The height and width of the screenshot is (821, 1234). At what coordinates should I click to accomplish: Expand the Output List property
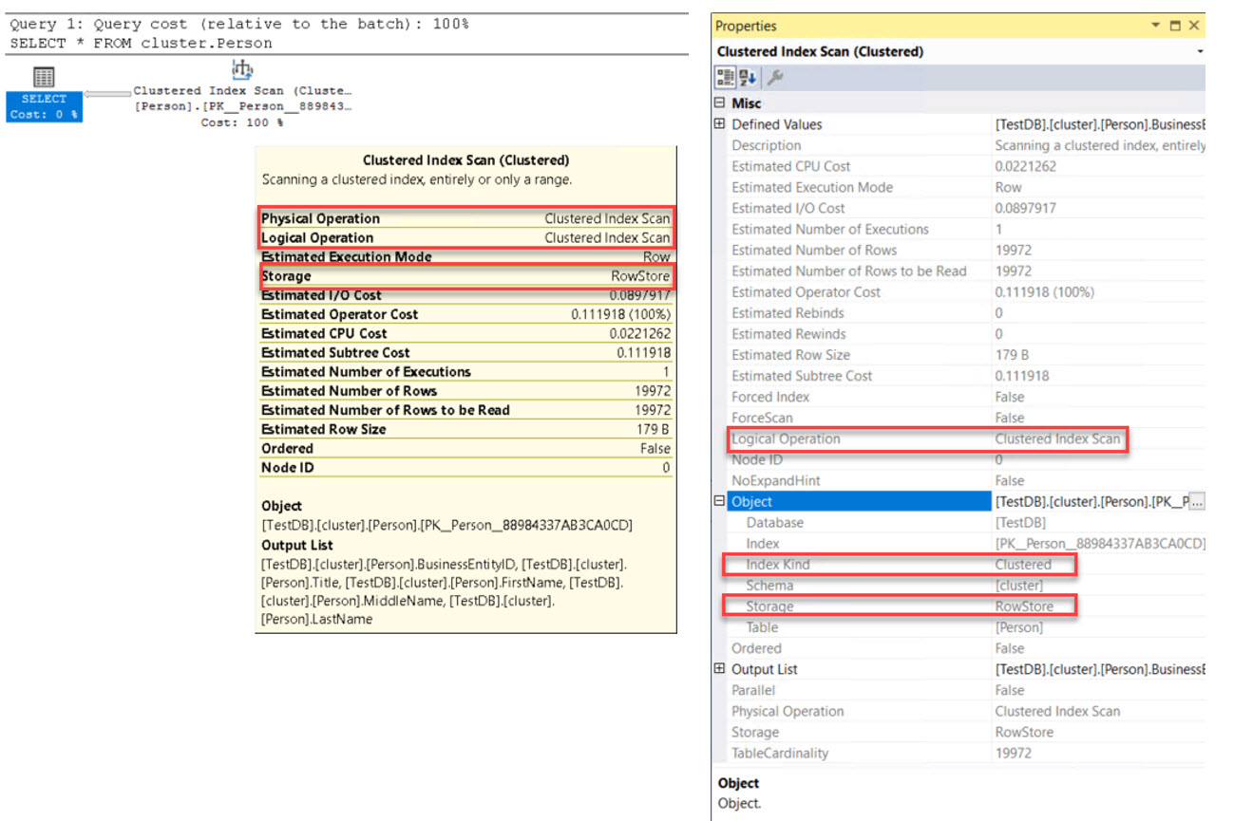coord(719,669)
